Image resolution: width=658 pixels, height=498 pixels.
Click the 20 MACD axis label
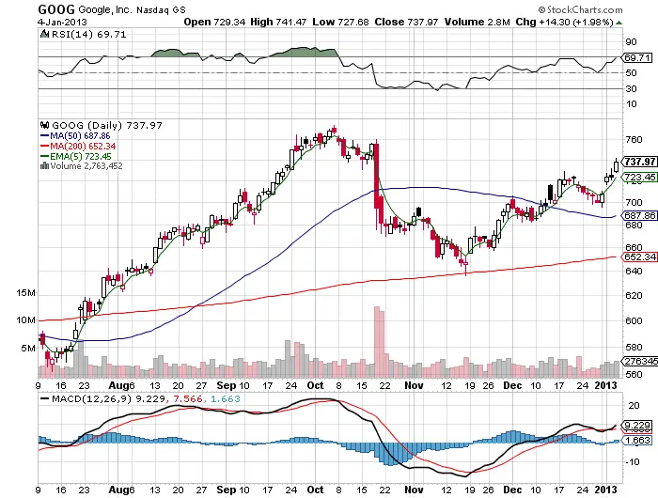pyautogui.click(x=634, y=405)
